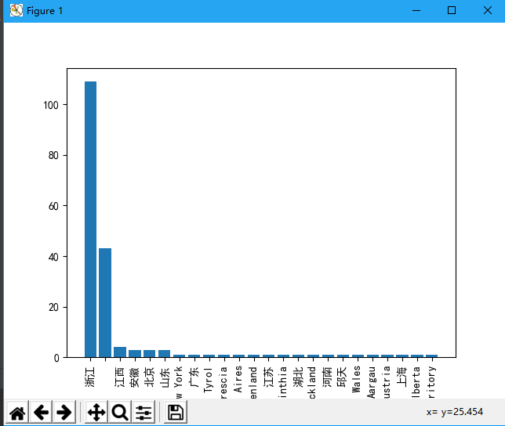Activate the Zoom to rectangle tool

pyautogui.click(x=120, y=412)
